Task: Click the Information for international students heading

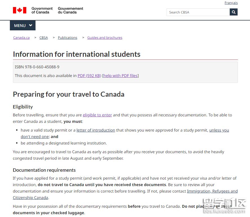Action: 77,54
